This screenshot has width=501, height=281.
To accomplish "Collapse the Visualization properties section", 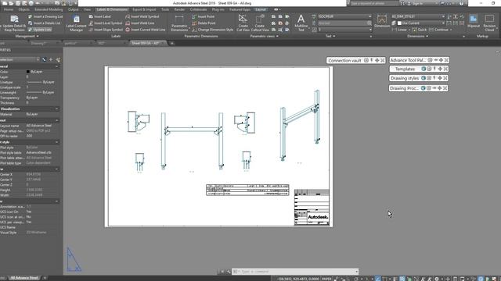I will point(57,109).
